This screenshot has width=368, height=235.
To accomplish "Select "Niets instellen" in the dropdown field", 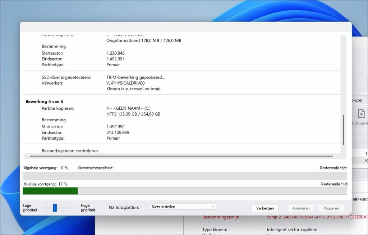I will [176, 206].
